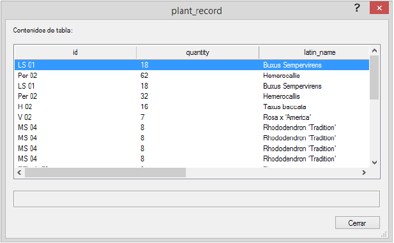The width and height of the screenshot is (394, 243).
Task: Select the H 02 Taxus baccata row
Action: point(192,107)
